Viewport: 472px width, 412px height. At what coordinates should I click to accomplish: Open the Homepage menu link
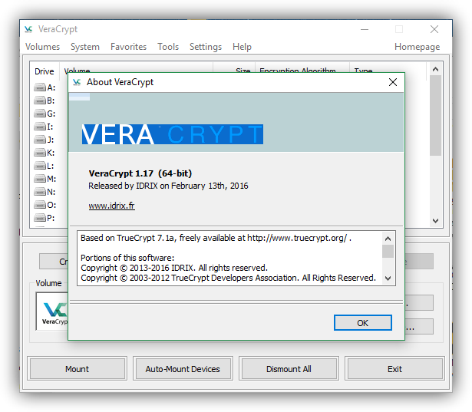[417, 47]
